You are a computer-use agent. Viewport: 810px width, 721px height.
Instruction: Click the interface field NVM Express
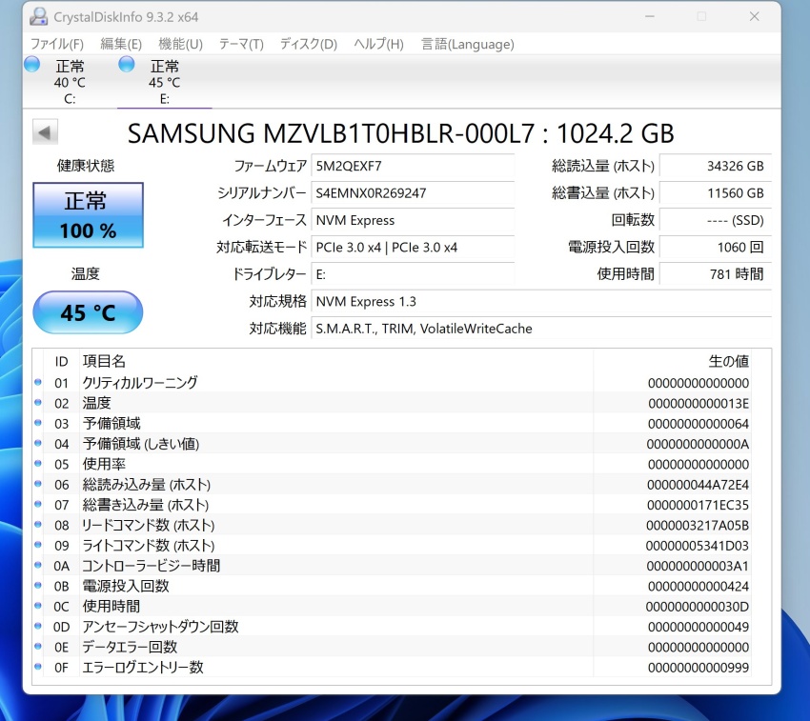(413, 220)
